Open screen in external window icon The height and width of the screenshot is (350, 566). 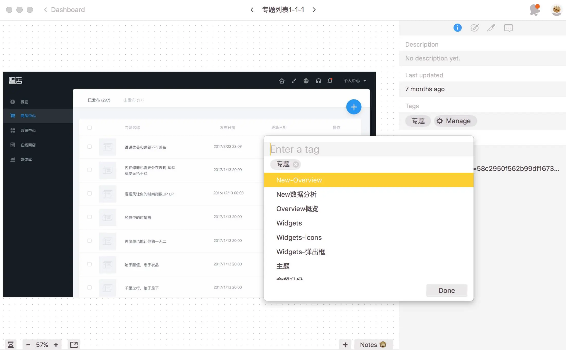pos(74,345)
